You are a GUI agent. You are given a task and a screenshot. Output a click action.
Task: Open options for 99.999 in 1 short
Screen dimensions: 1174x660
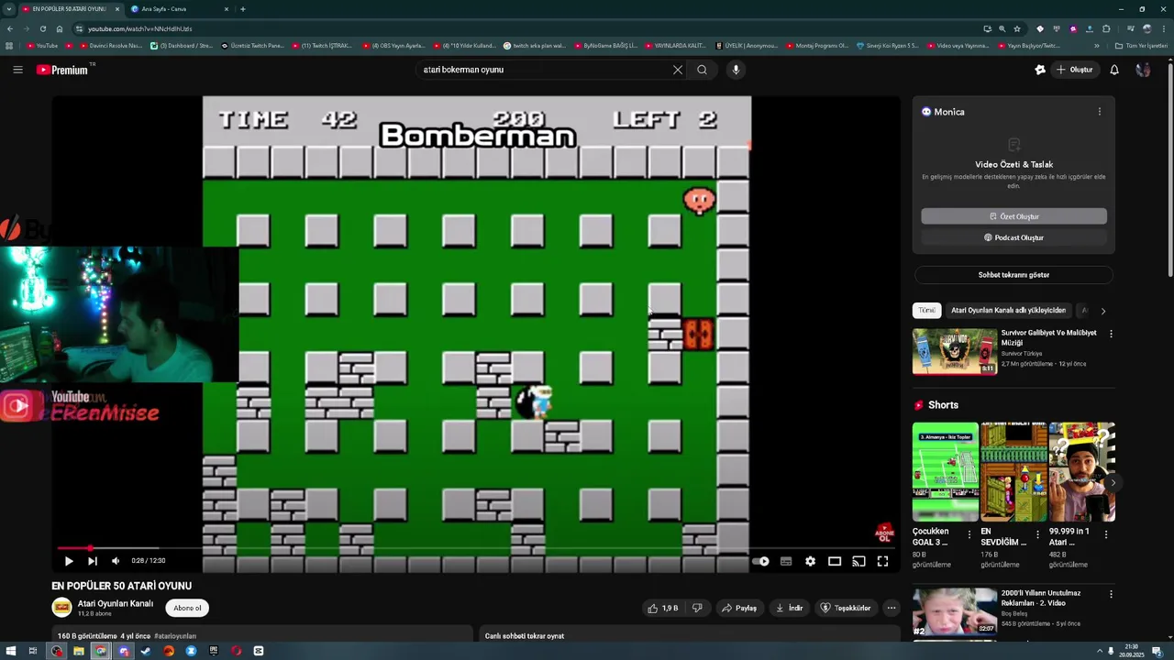[x=1106, y=534]
